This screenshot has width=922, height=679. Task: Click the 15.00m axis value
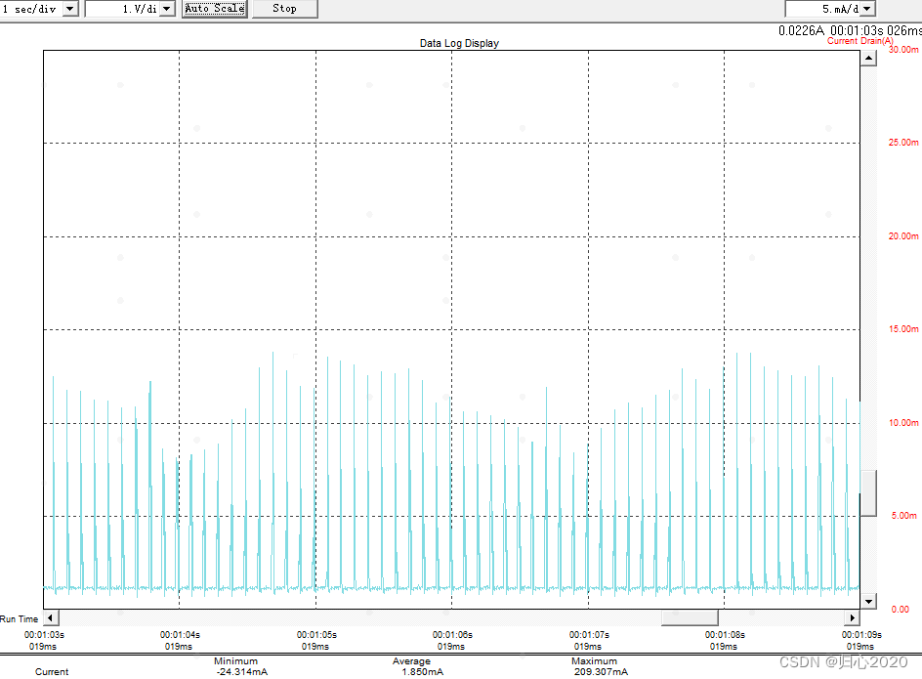(903, 329)
